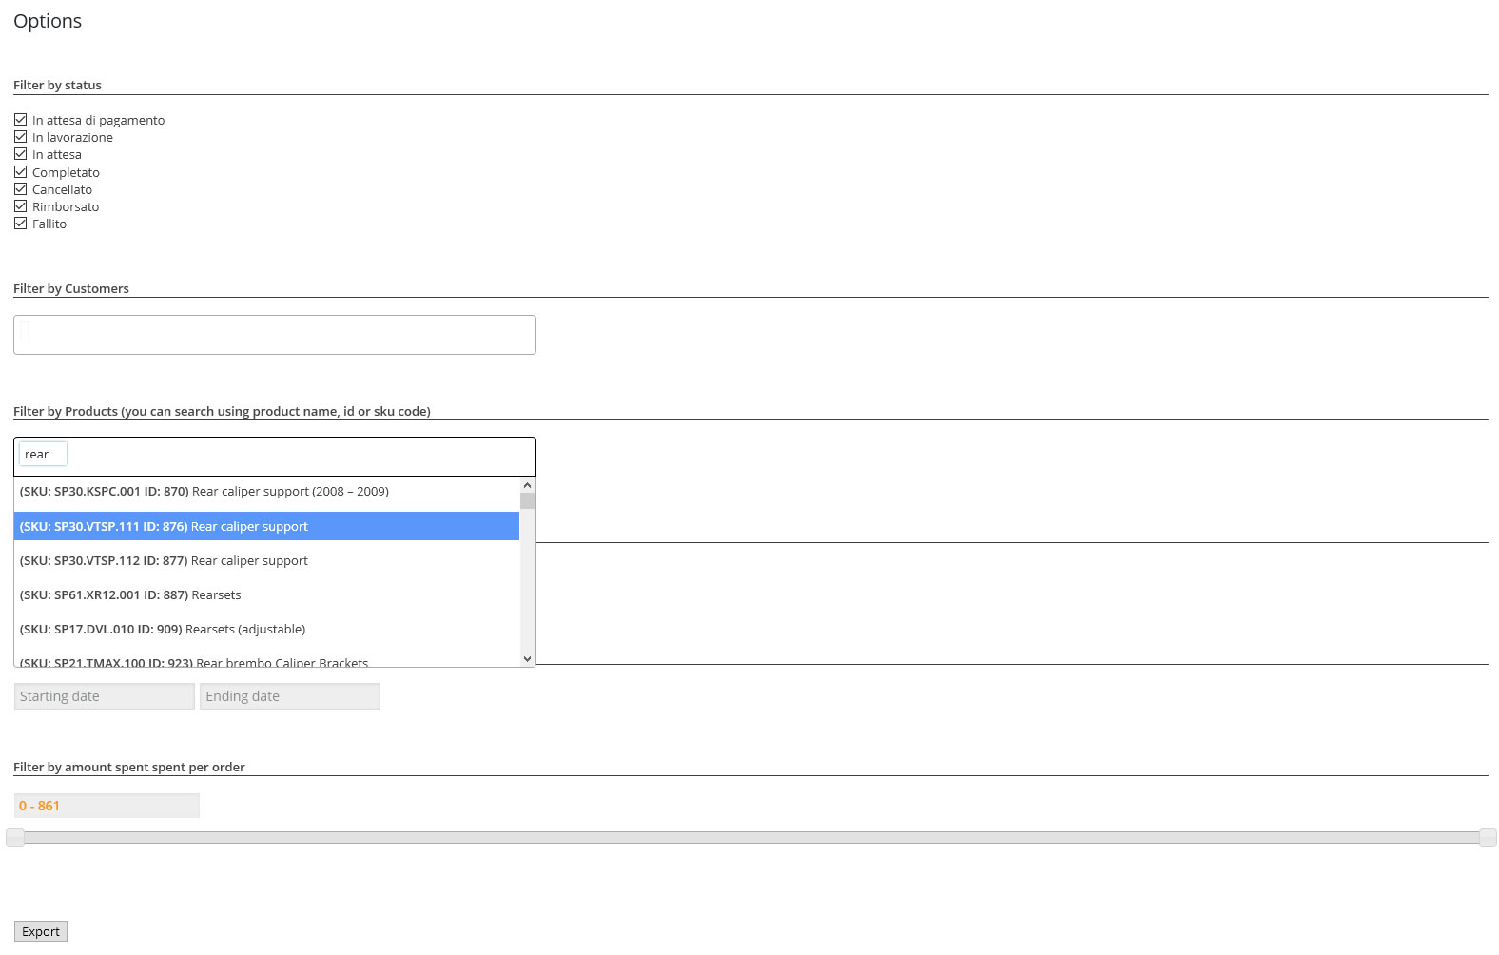This screenshot has height=955, width=1499.
Task: Toggle the In attesa checkbox
Action: pyautogui.click(x=20, y=154)
